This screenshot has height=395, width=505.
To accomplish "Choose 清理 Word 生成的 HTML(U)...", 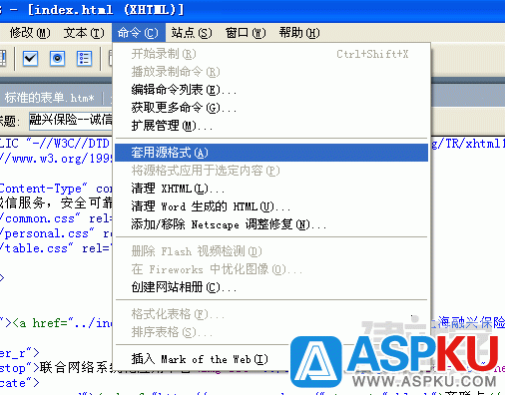I will [271, 206].
